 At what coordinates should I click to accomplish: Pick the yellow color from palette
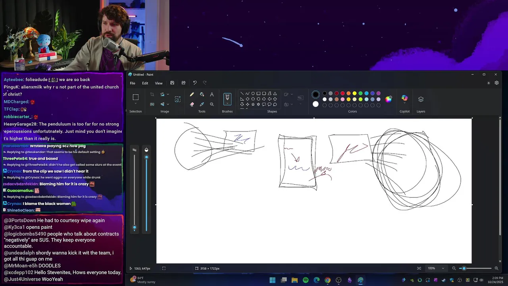354,94
